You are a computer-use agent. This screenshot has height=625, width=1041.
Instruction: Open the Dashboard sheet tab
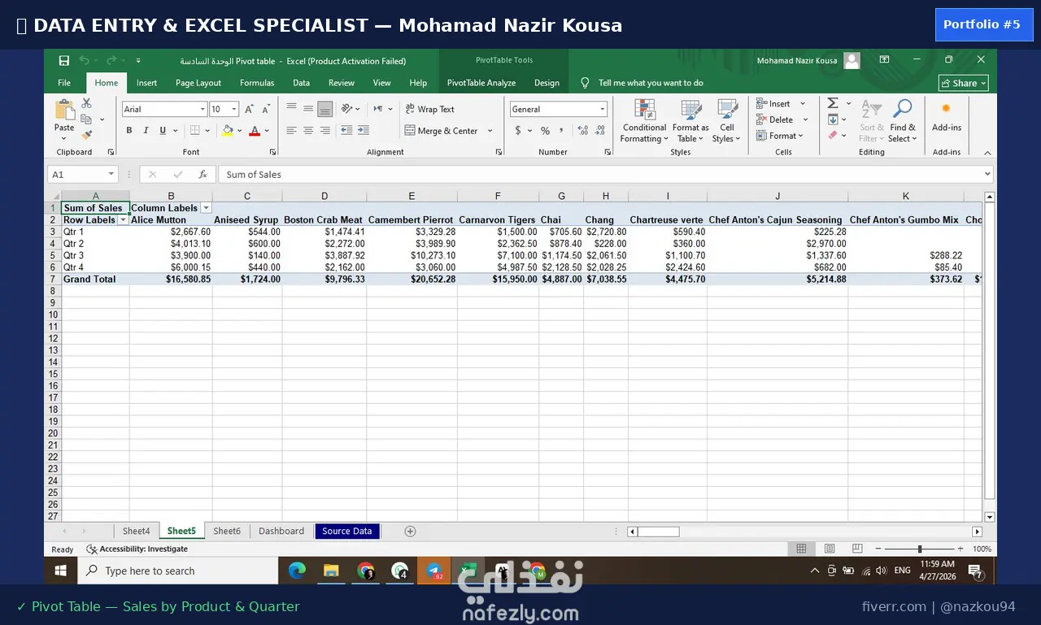click(281, 531)
